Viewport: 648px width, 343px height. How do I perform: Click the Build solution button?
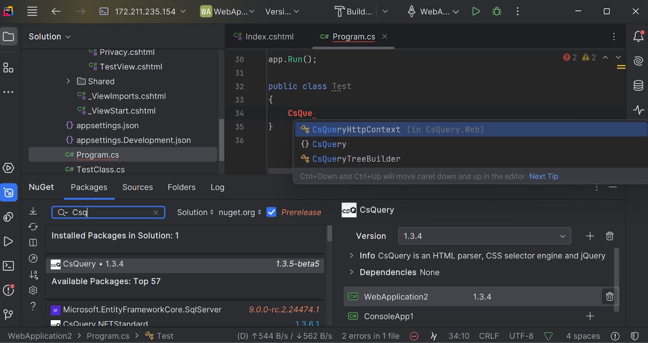pos(353,11)
